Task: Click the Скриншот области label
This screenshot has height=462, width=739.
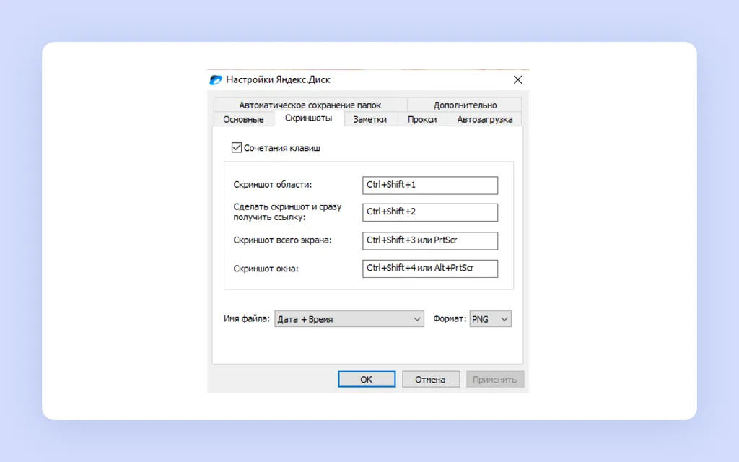Action: pos(272,184)
